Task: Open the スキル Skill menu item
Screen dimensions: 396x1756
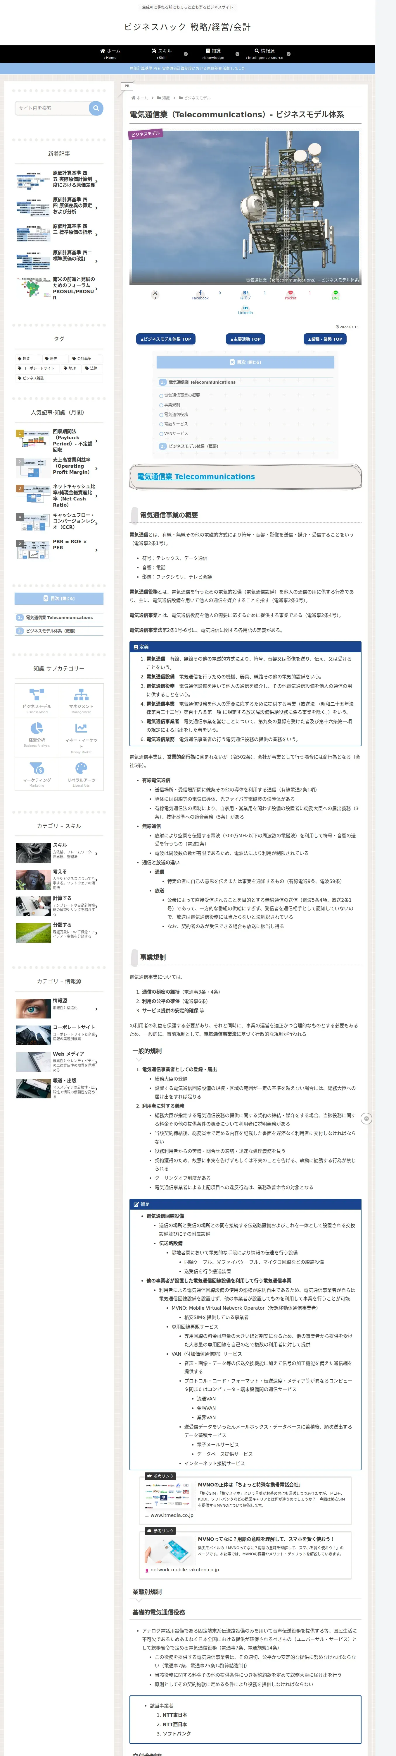Action: point(162,54)
